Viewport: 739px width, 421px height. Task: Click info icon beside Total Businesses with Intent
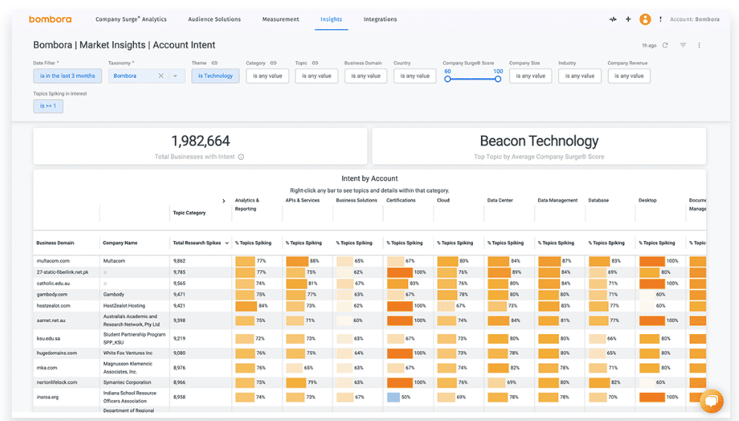(x=241, y=157)
